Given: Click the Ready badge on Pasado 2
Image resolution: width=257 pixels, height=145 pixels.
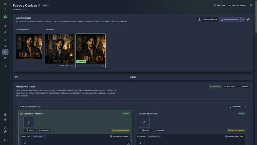Looking at the screenshot, I should [x=242, y=114].
